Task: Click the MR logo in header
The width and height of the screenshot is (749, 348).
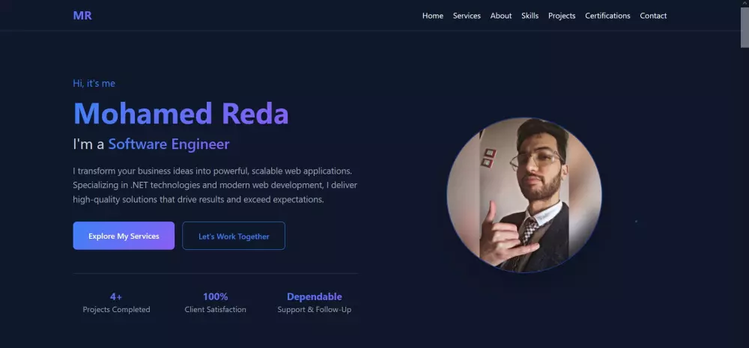Action: 82,15
